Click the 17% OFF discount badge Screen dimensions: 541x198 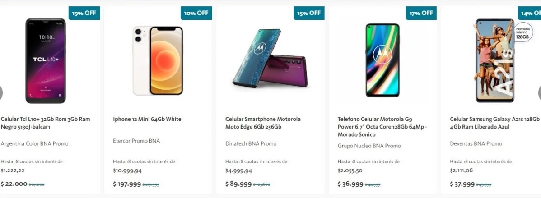pyautogui.click(x=421, y=13)
